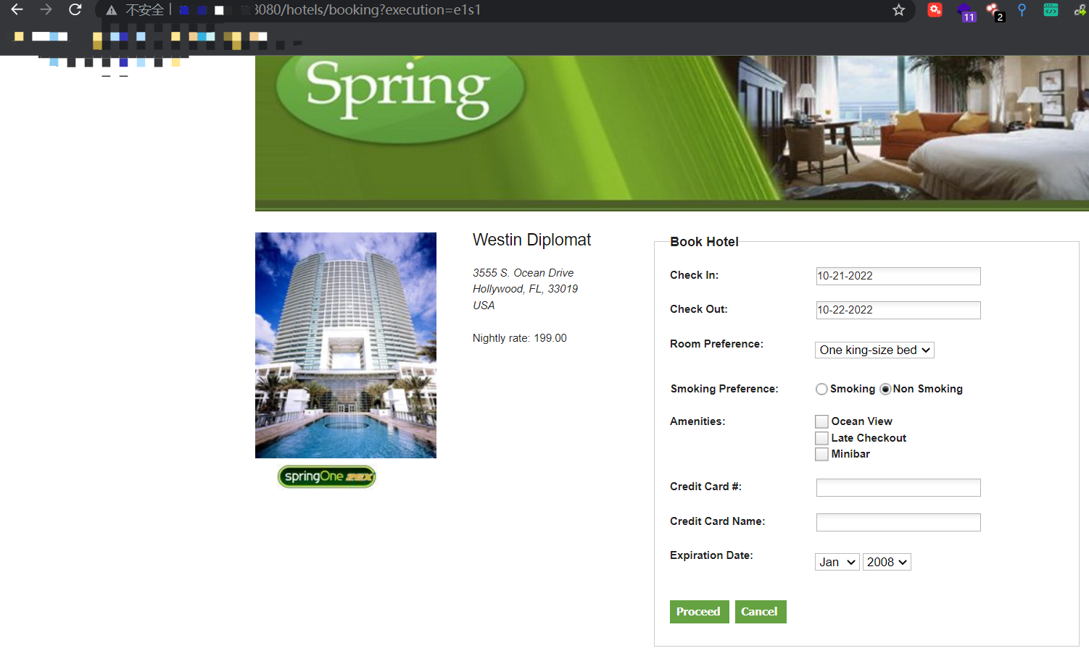Click the browser forward arrow
The image size is (1089, 656).
(46, 9)
